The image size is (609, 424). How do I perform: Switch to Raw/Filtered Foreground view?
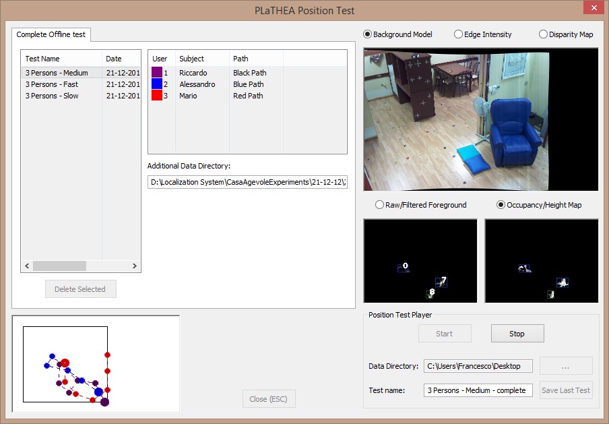point(380,205)
